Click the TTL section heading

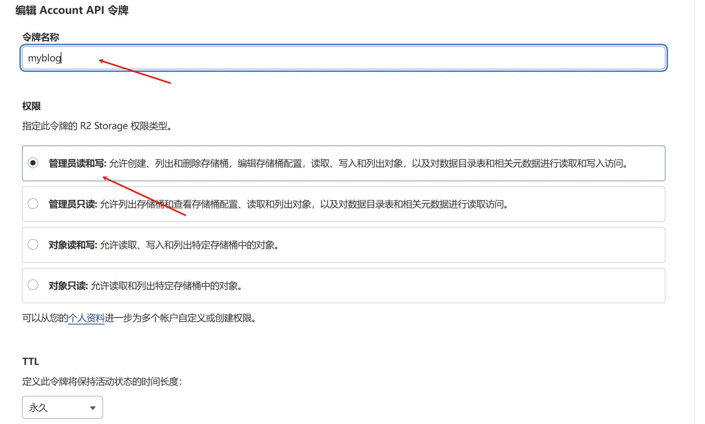point(31,361)
